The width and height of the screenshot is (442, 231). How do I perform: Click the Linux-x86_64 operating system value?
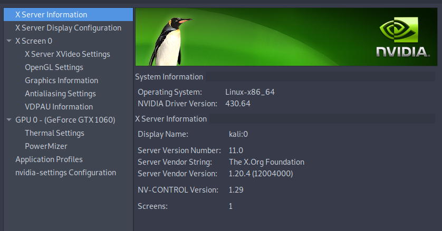tap(250, 92)
